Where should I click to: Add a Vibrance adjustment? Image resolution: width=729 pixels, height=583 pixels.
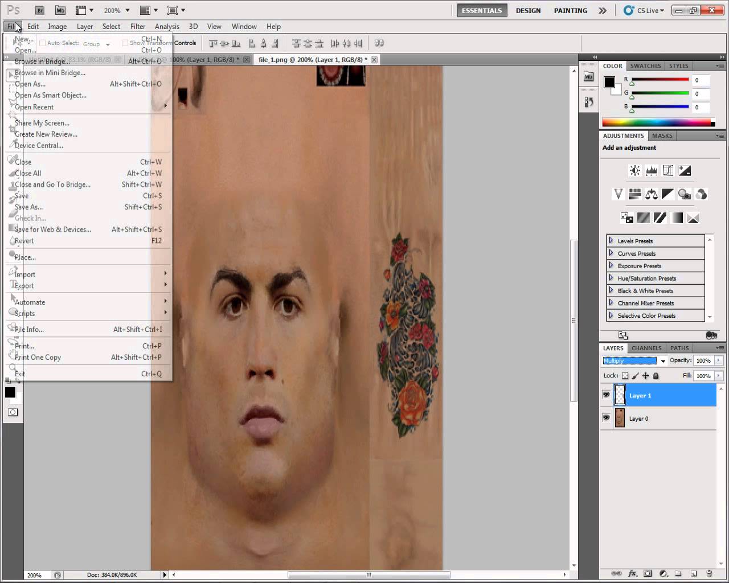click(618, 194)
